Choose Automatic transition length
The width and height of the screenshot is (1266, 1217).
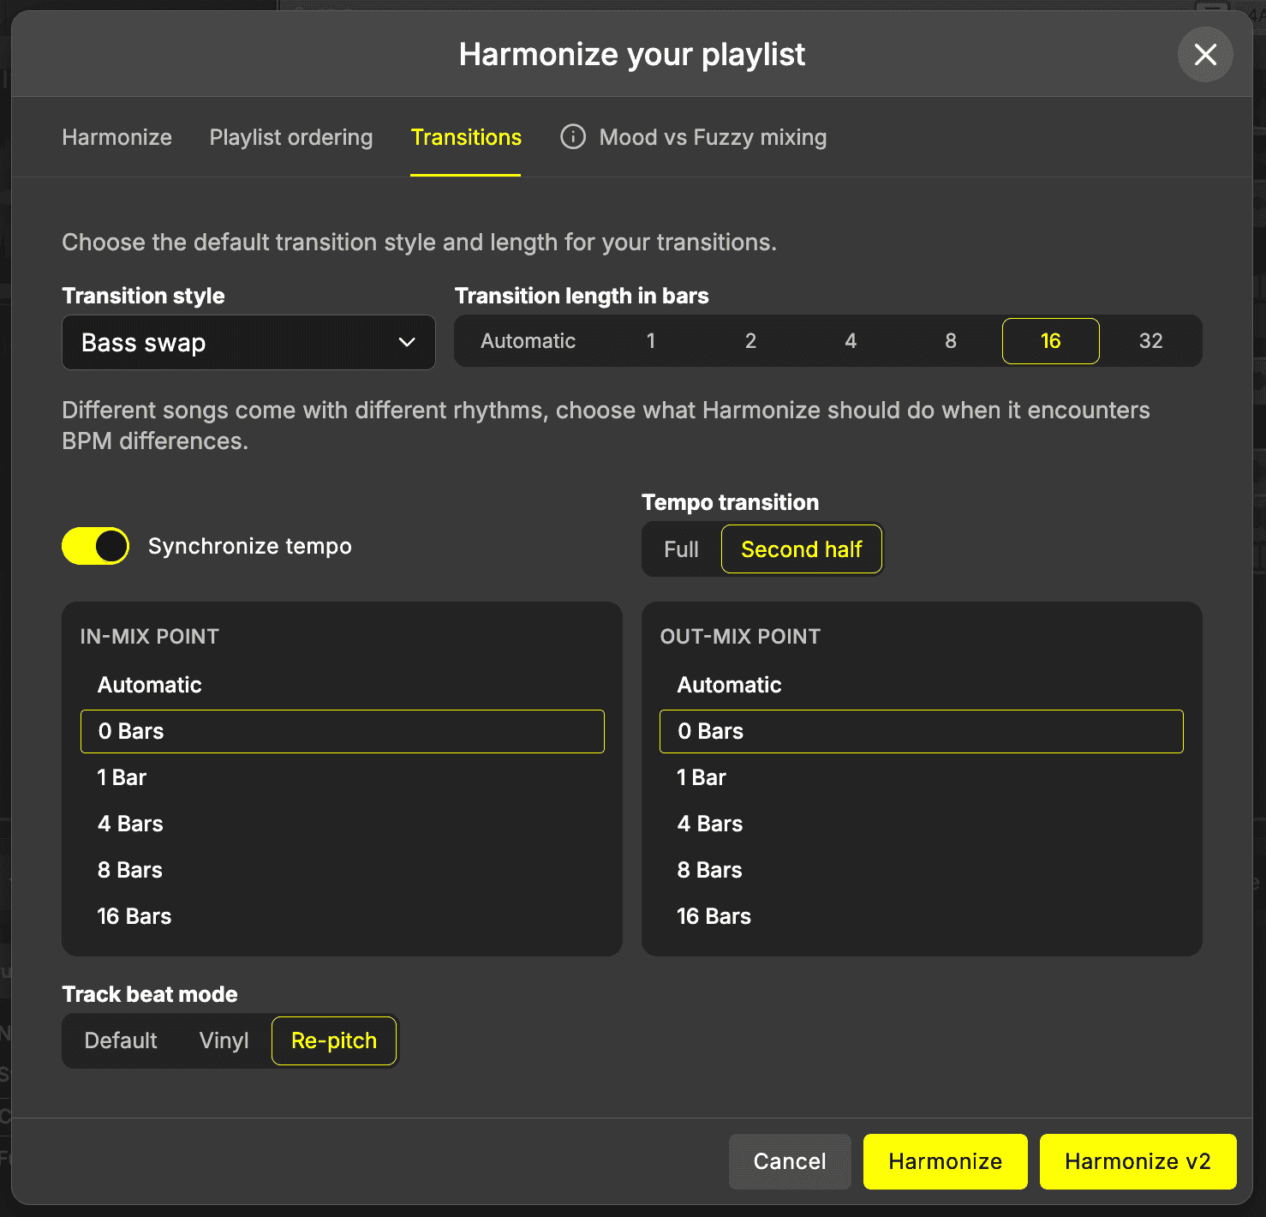click(x=528, y=341)
